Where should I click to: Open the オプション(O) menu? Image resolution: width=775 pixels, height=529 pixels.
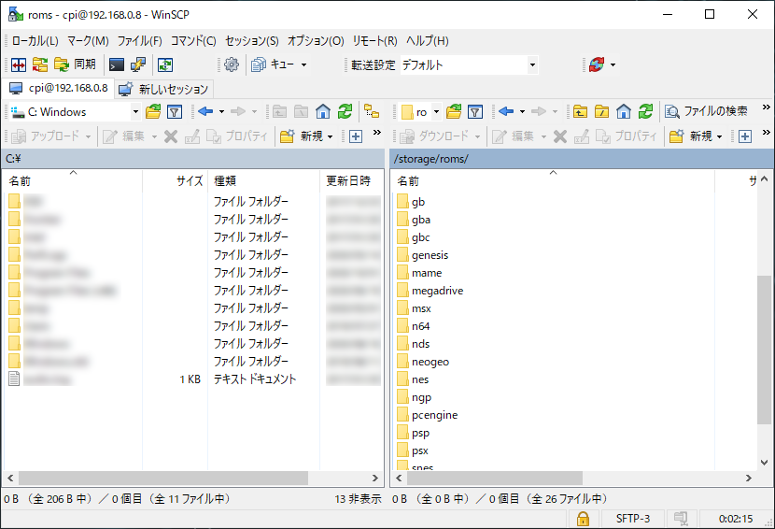click(316, 41)
